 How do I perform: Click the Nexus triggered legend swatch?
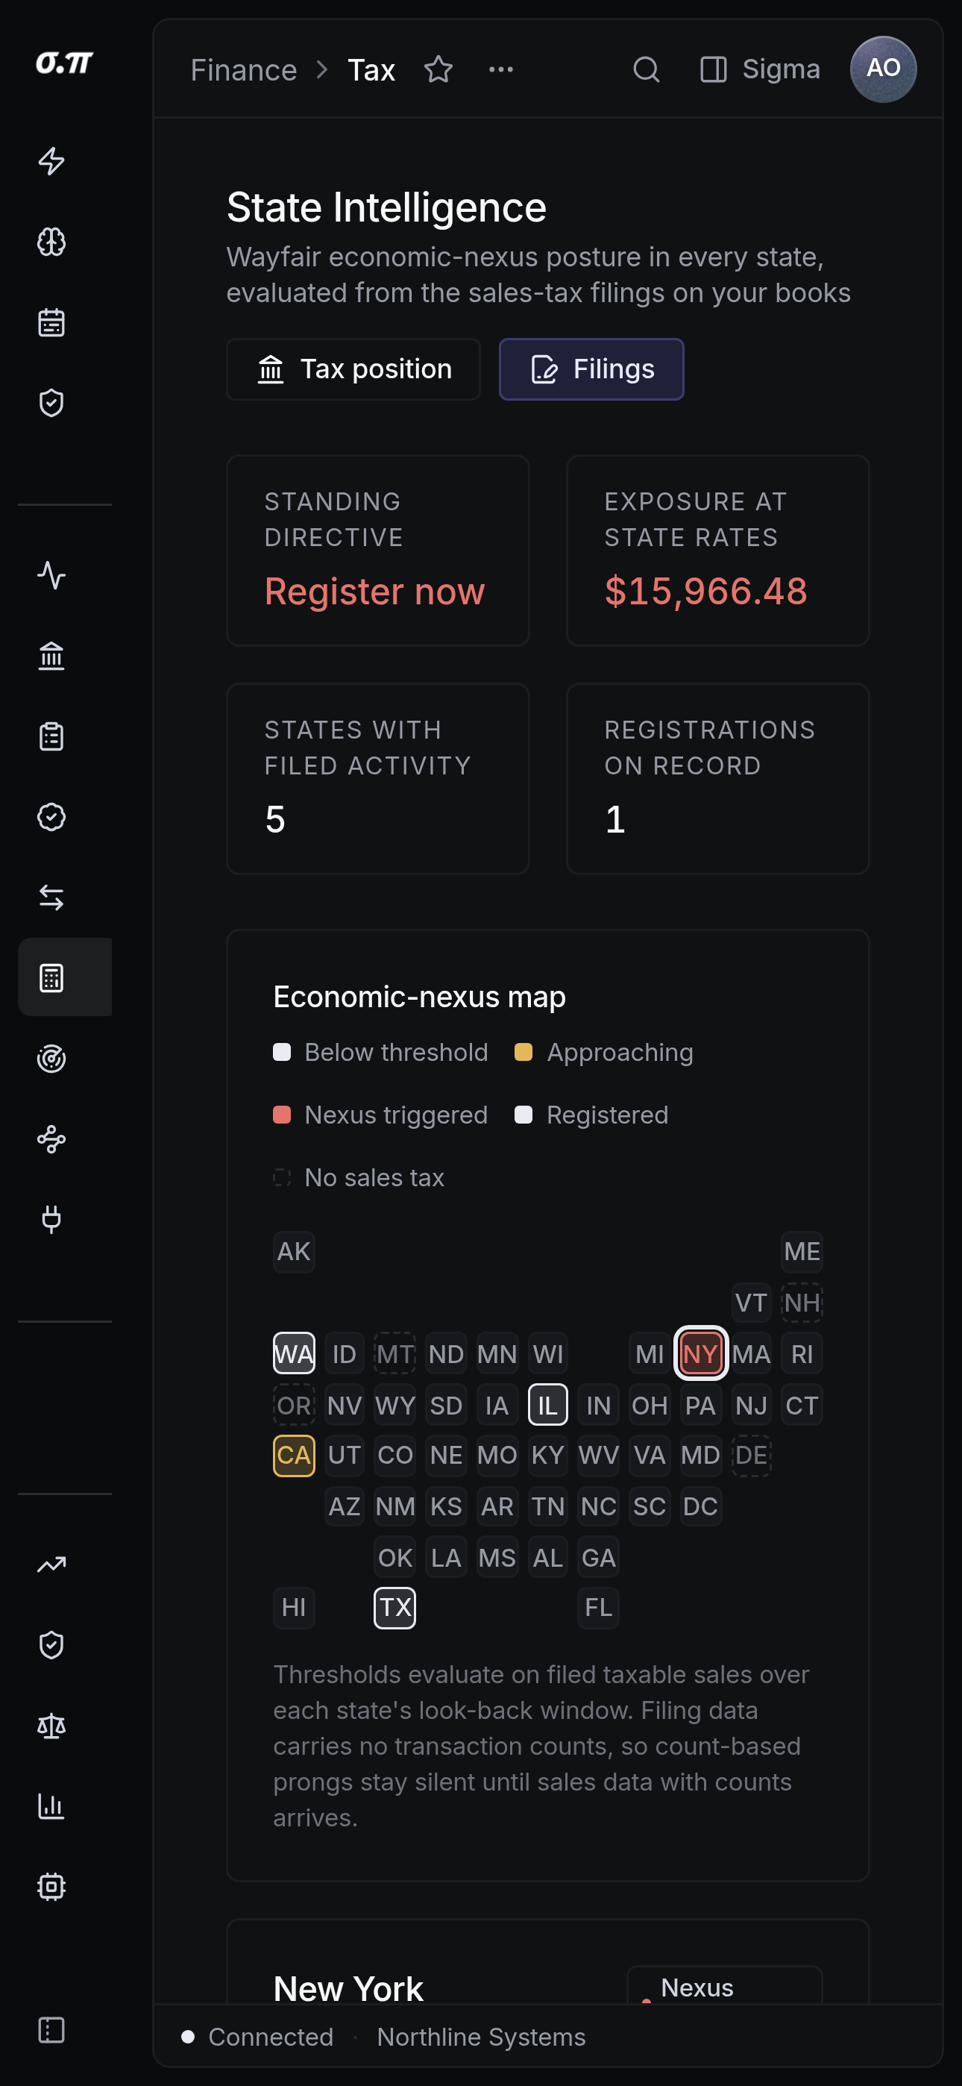click(x=282, y=1115)
